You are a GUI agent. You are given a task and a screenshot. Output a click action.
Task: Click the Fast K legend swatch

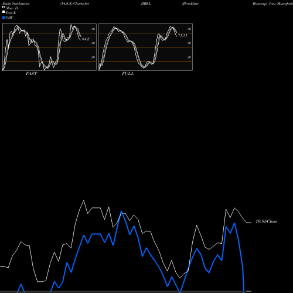tap(4, 12)
